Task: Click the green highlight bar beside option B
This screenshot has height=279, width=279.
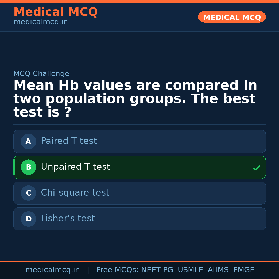Action: [x=14, y=167]
